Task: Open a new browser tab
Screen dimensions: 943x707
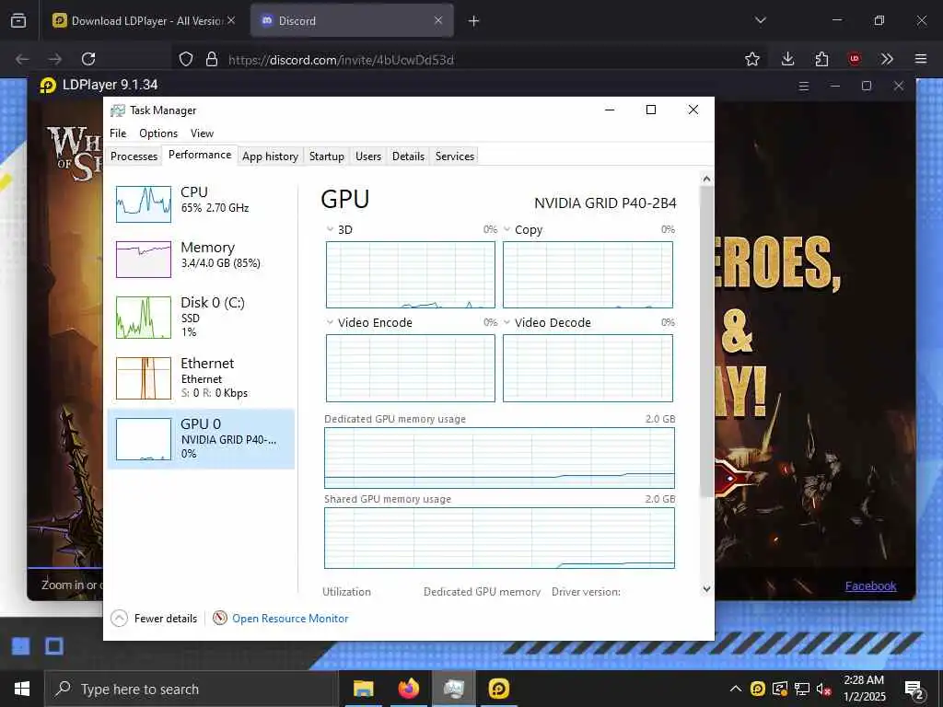Action: click(x=474, y=20)
